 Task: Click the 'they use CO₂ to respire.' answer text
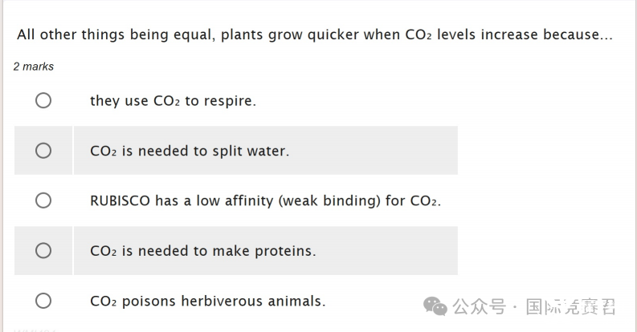coord(173,101)
